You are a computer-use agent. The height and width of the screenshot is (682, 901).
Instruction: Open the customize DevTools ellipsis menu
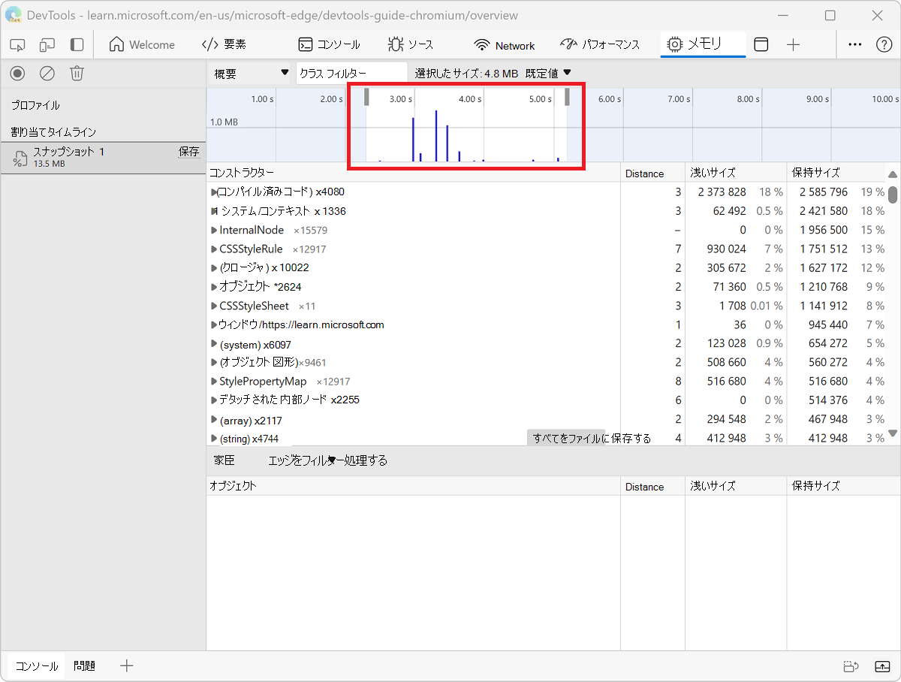854,45
